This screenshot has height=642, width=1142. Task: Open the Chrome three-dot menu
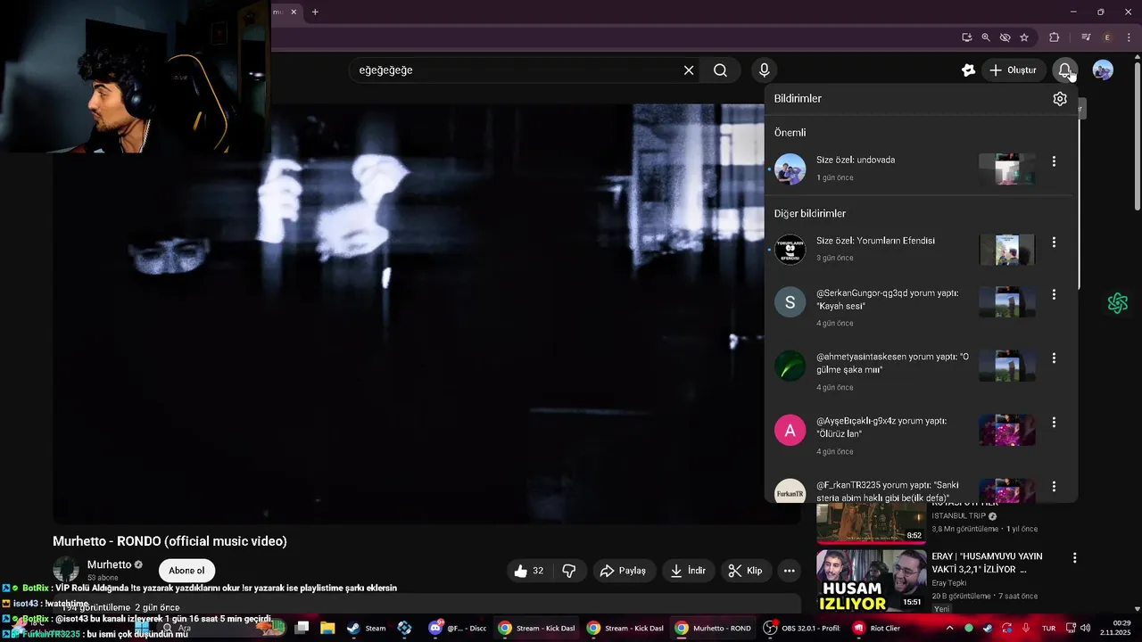click(x=1128, y=37)
